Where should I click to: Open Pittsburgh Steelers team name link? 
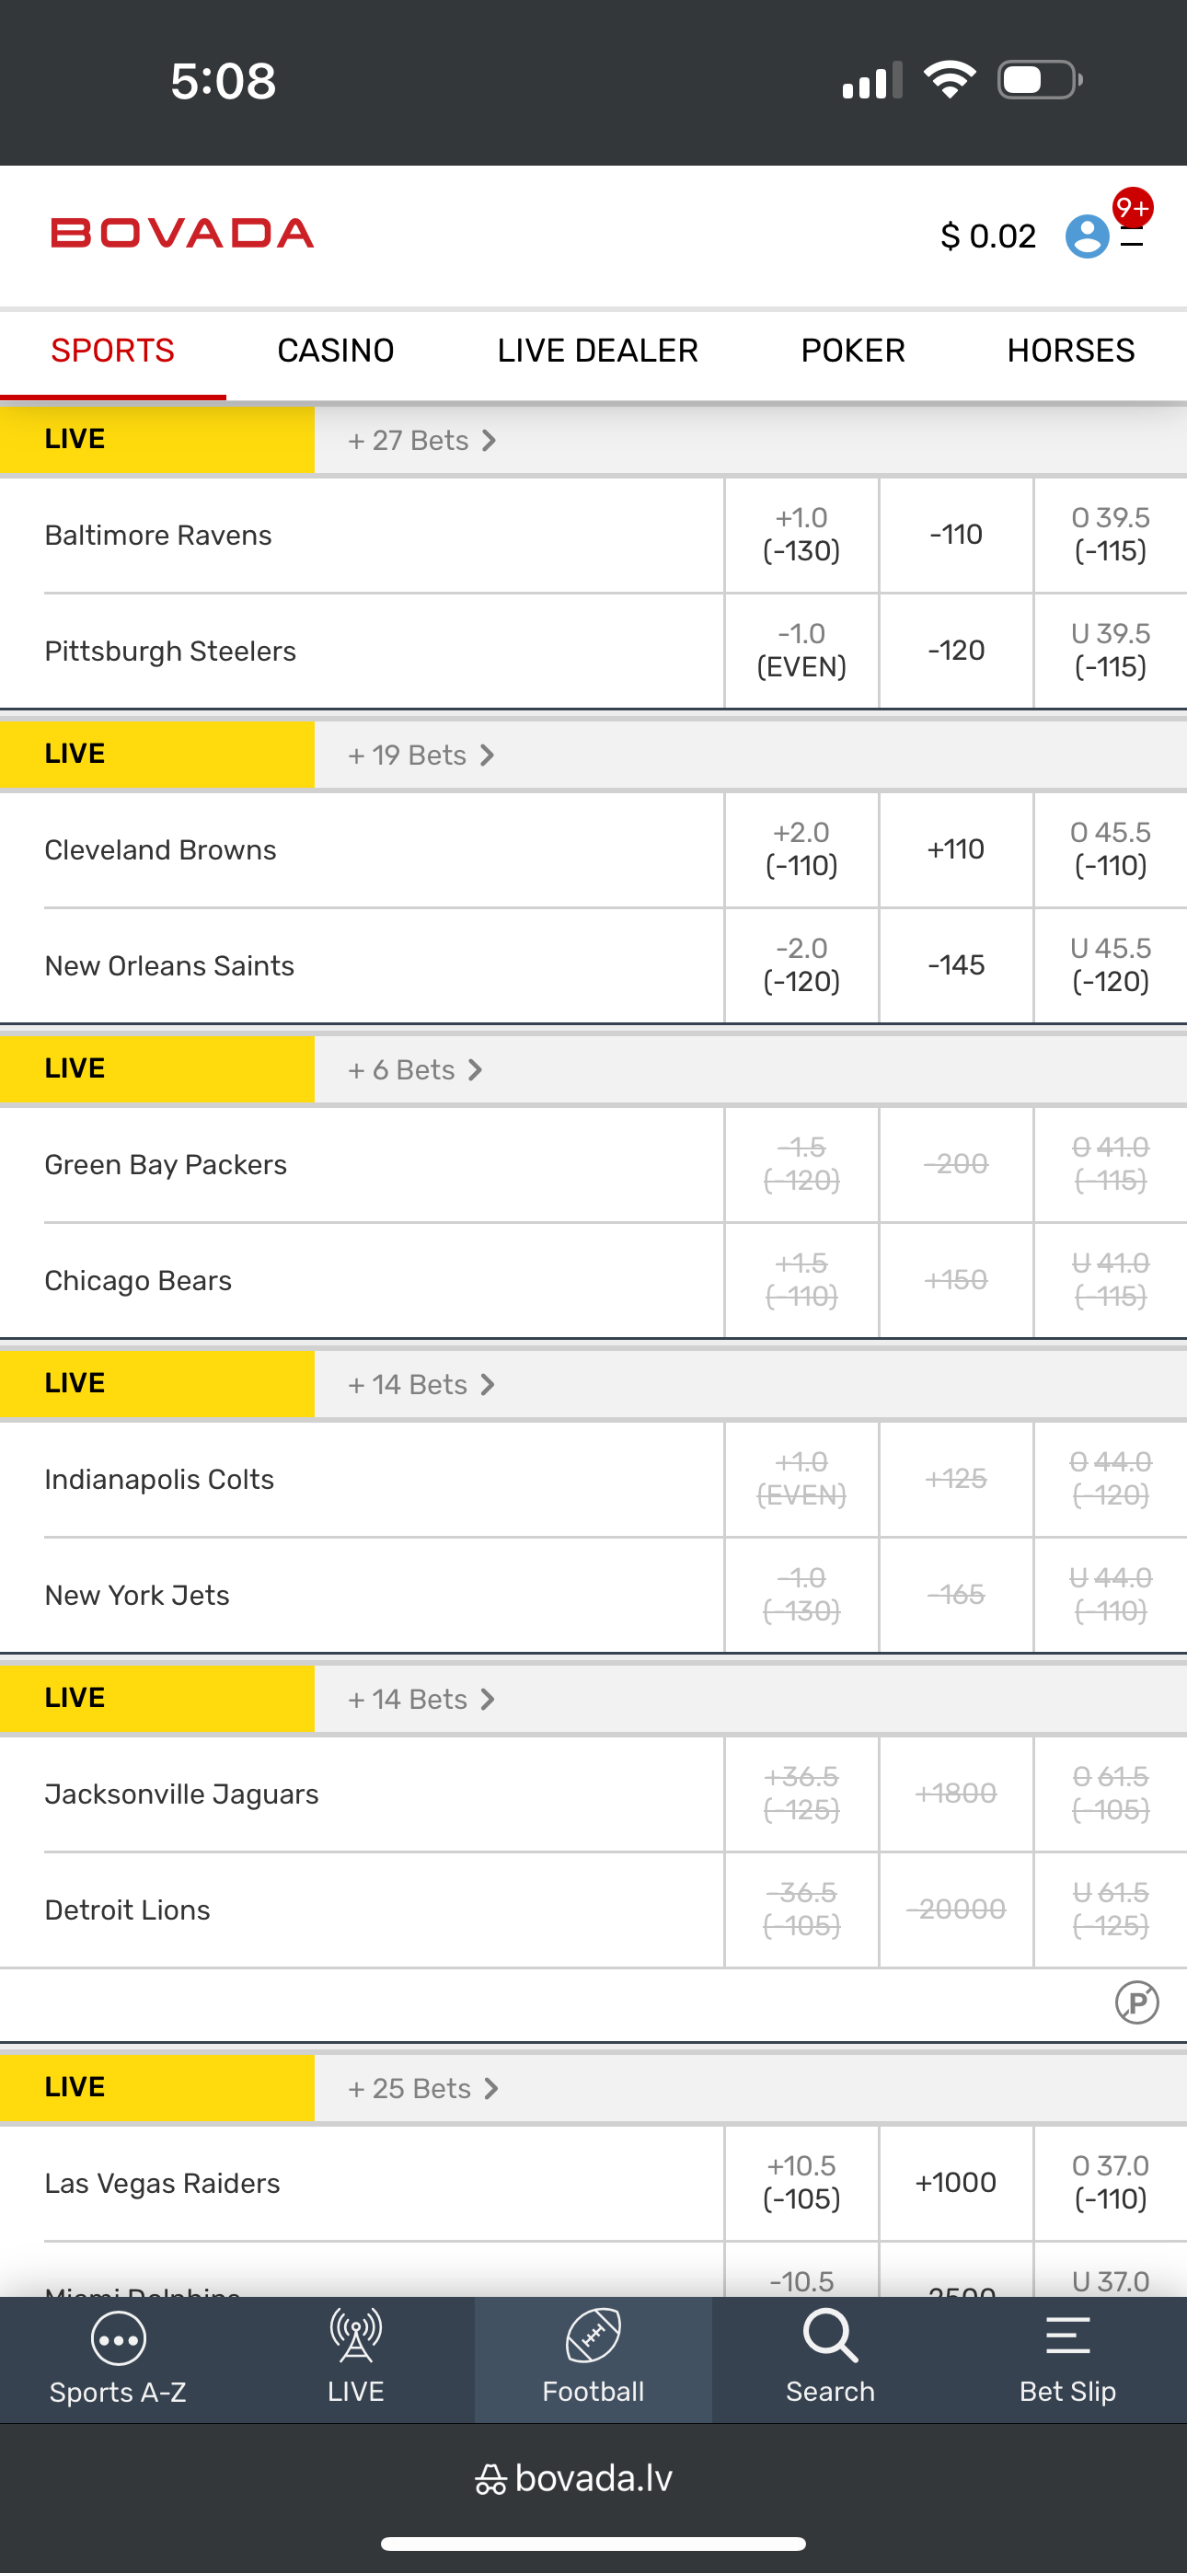pos(171,652)
